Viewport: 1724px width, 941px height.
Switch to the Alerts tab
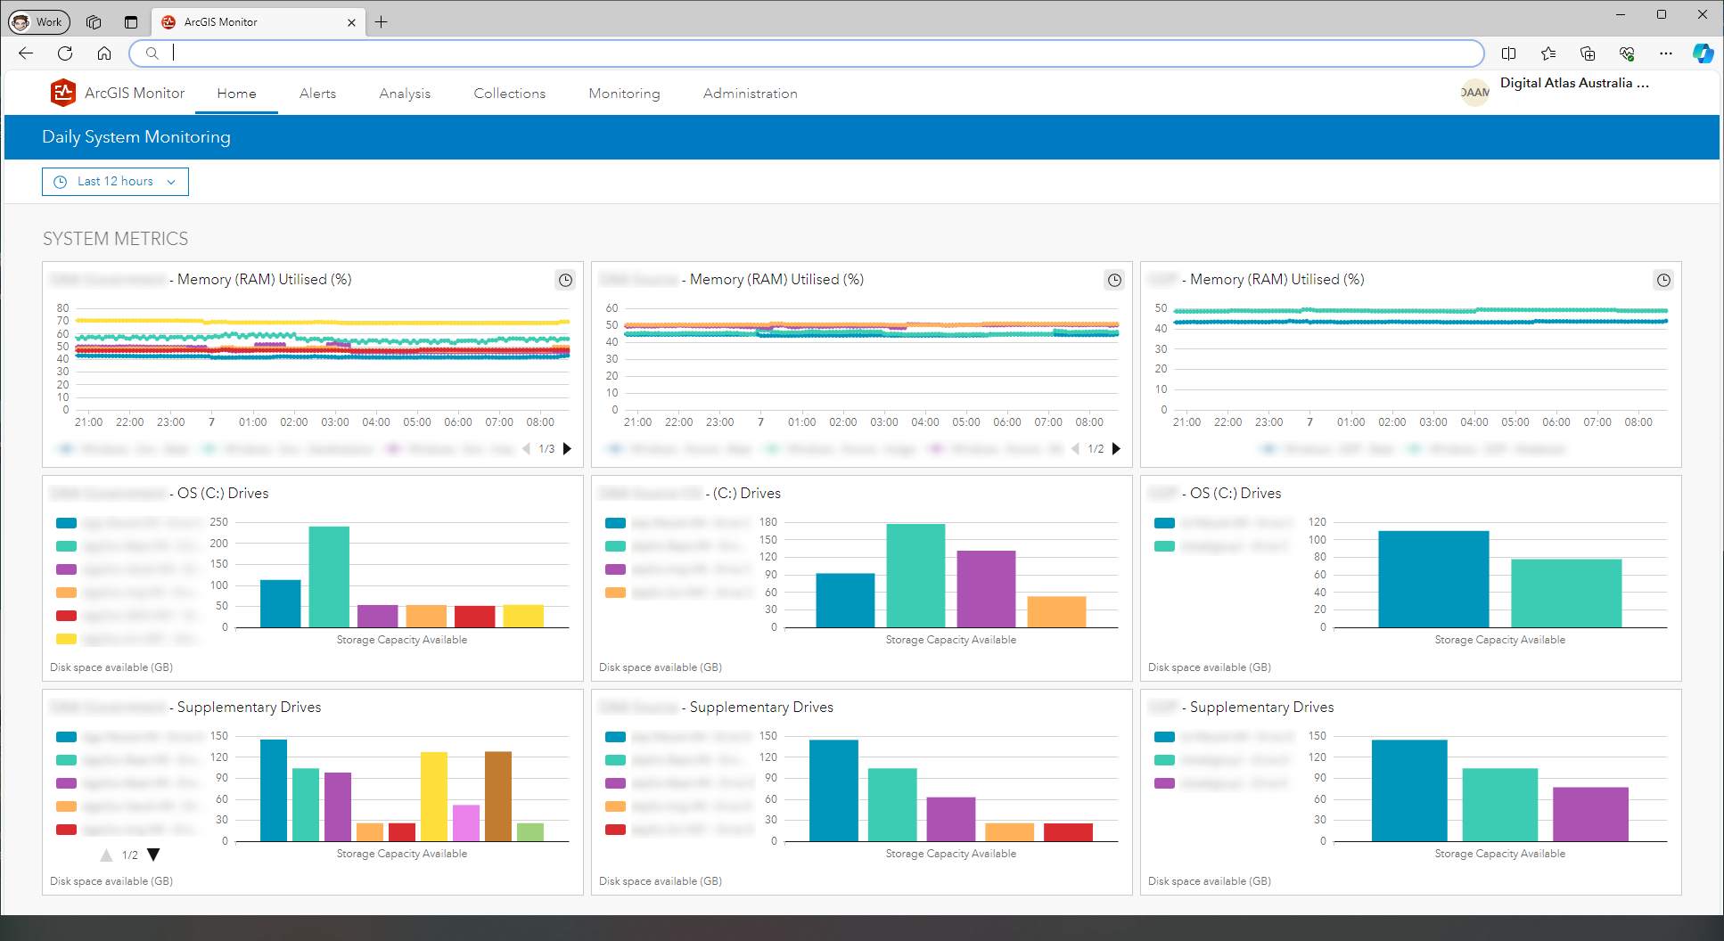coord(317,93)
